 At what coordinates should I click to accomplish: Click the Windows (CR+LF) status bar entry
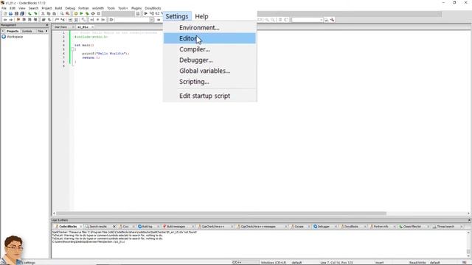click(x=274, y=263)
